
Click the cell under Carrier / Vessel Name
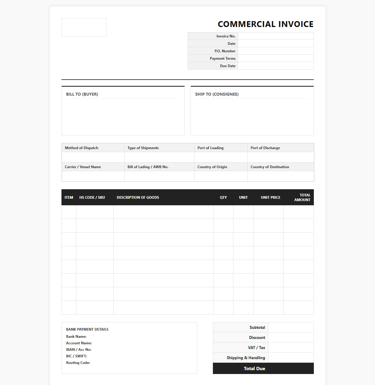point(93,176)
